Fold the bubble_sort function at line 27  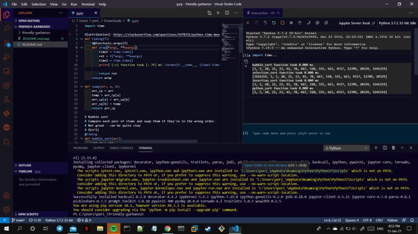81,138
